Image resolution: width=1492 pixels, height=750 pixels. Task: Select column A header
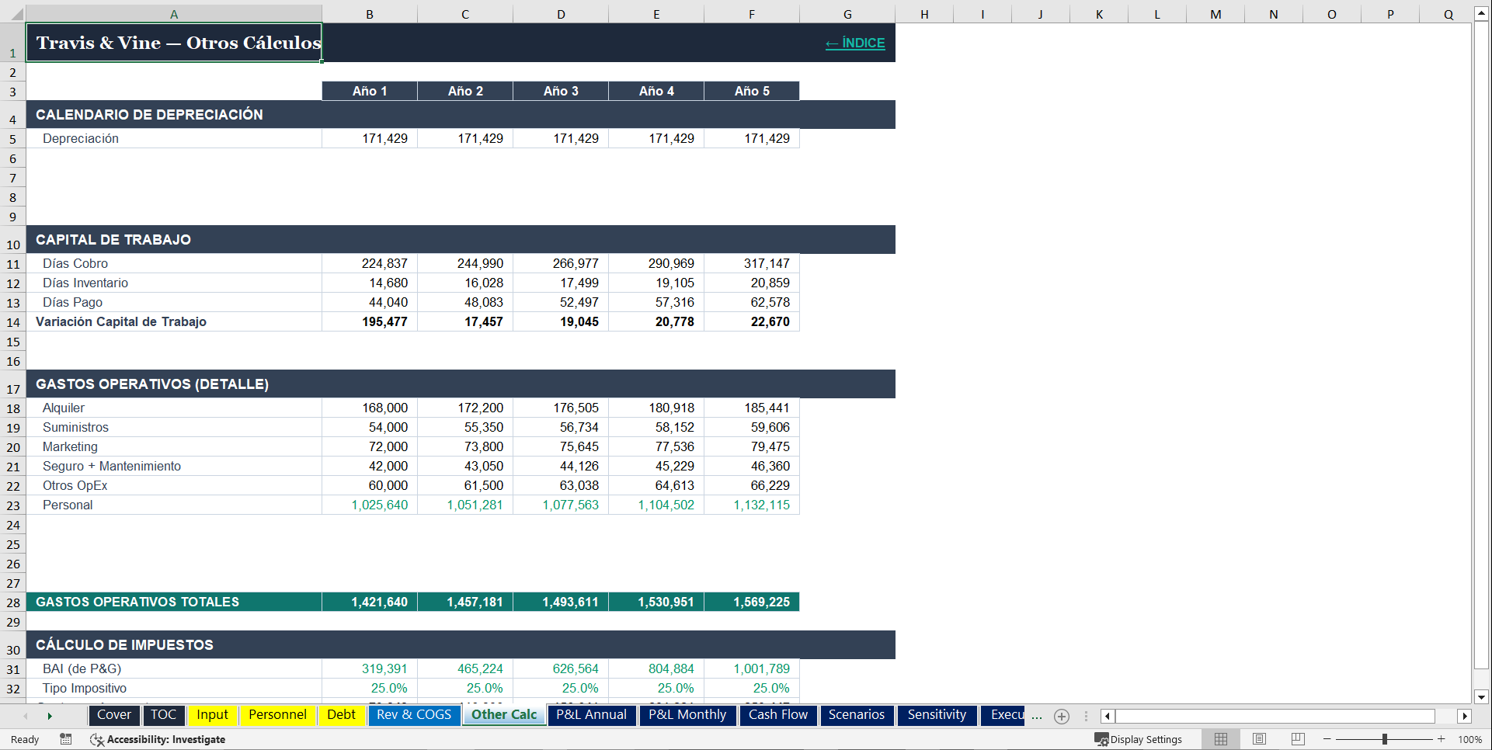coord(174,14)
